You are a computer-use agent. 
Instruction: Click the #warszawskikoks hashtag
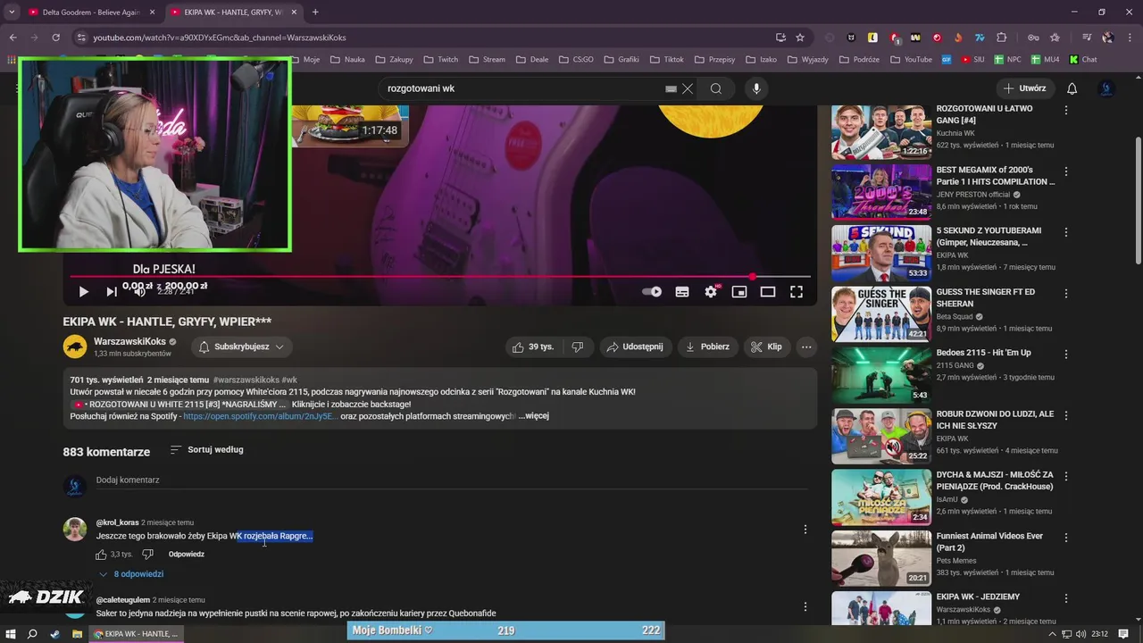(246, 380)
